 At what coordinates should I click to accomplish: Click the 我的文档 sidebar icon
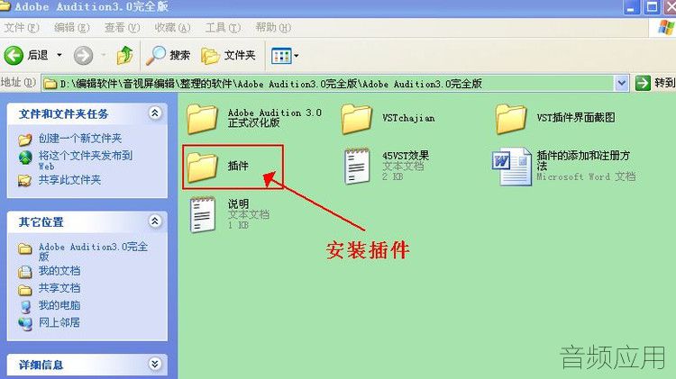pyautogui.click(x=25, y=272)
